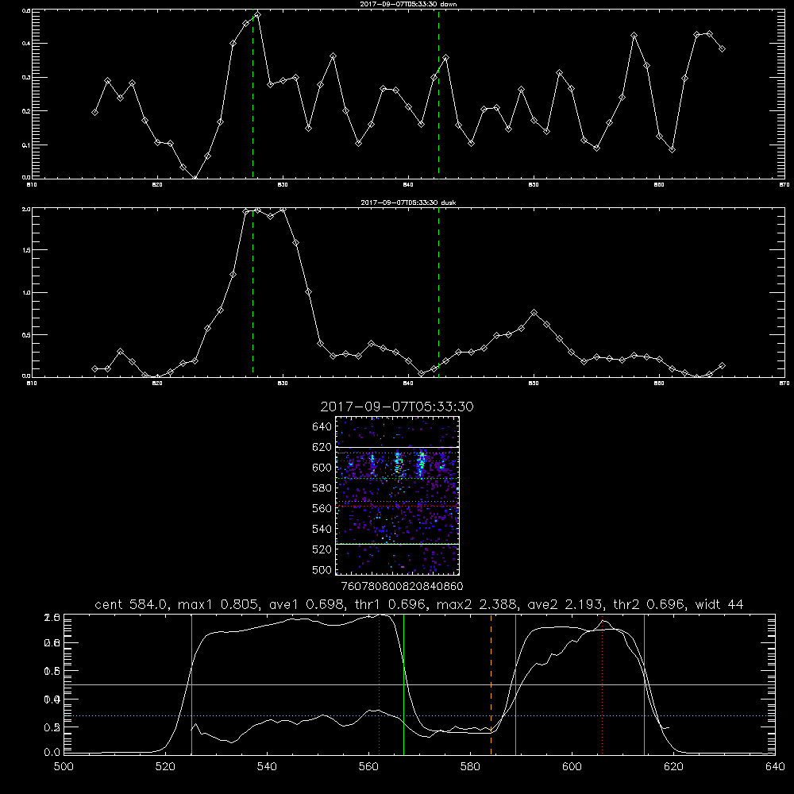Click the '0.2' y-axis label of dawn plot

26,111
